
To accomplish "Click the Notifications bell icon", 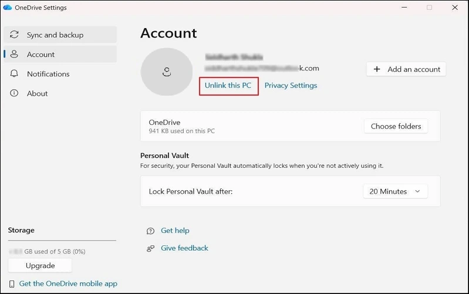I will pos(14,73).
